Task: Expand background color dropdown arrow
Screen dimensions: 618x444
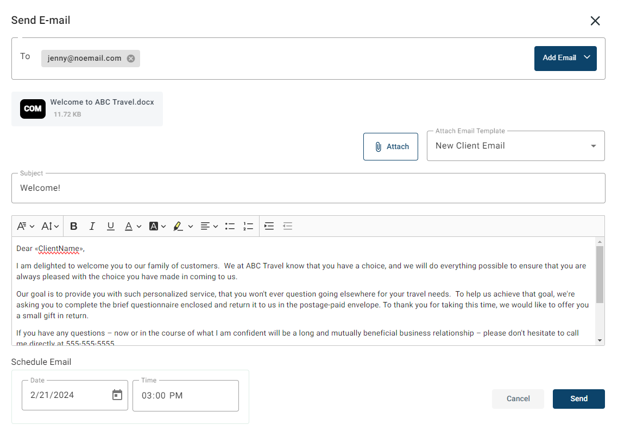Action: coord(163,226)
